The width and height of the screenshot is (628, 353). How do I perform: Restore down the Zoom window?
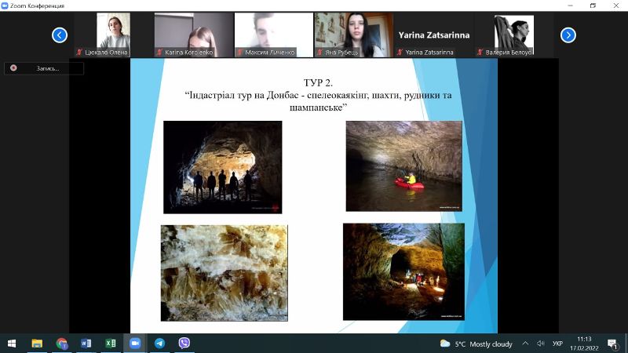point(593,5)
